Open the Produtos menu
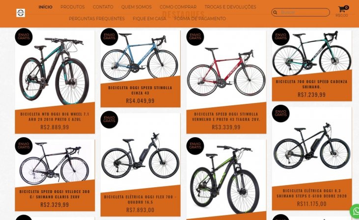This screenshot has height=220, width=359. [x=73, y=7]
